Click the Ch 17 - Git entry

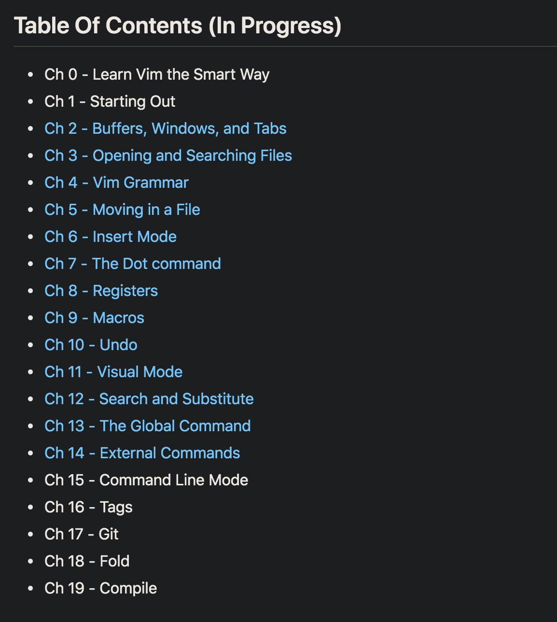click(x=82, y=534)
